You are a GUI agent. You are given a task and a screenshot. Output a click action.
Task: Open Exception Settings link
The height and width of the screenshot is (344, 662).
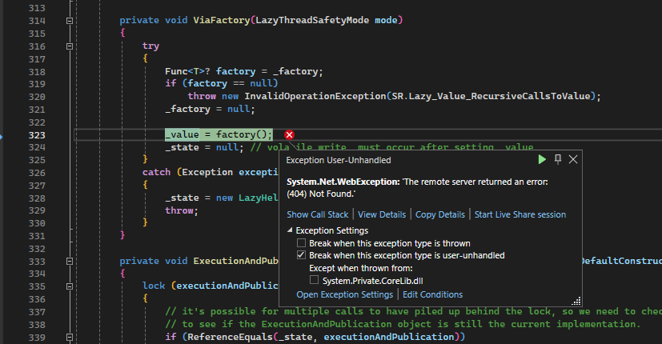(344, 294)
